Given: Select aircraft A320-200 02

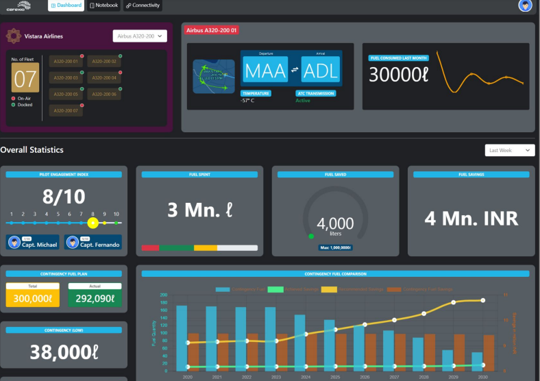Looking at the screenshot, I should point(104,61).
